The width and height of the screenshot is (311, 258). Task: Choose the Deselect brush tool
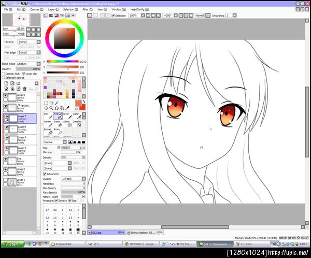click(77, 124)
